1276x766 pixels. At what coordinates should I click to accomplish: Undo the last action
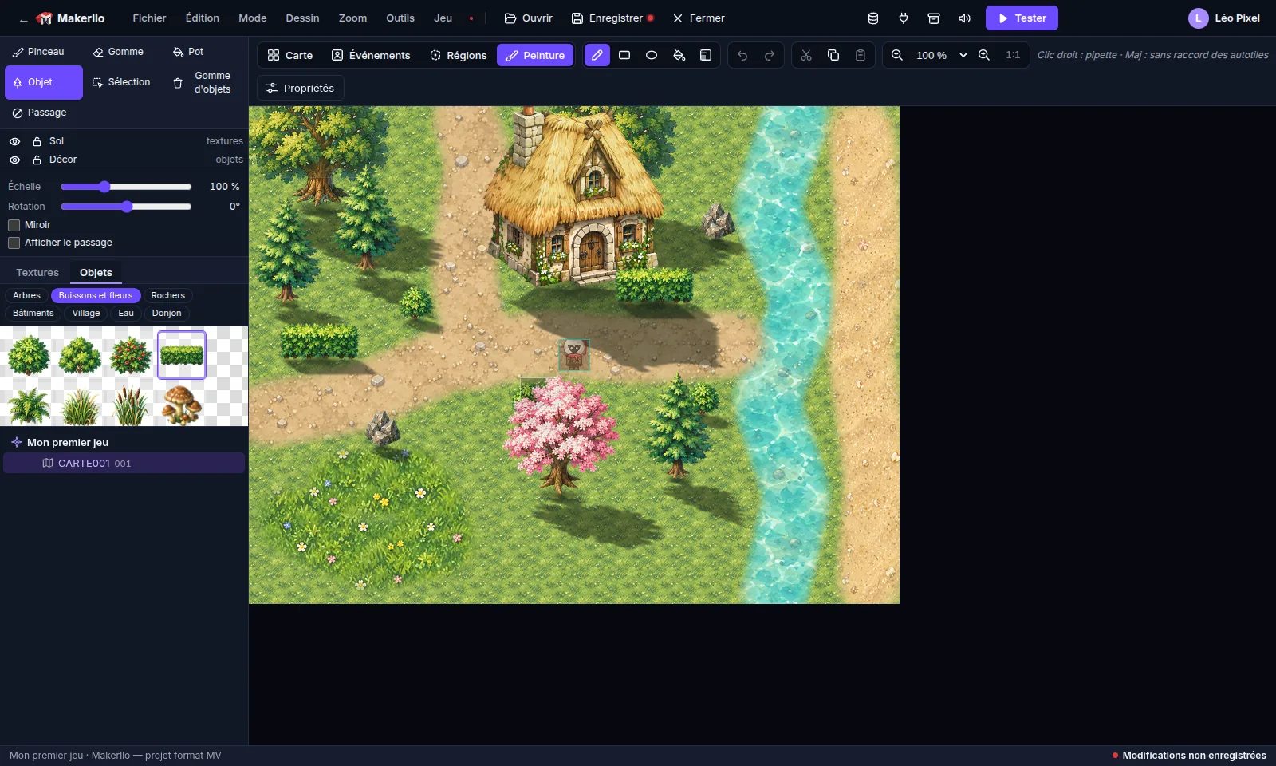(x=742, y=55)
